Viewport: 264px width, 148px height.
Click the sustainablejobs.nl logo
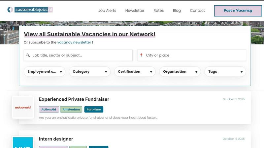[x=30, y=10]
